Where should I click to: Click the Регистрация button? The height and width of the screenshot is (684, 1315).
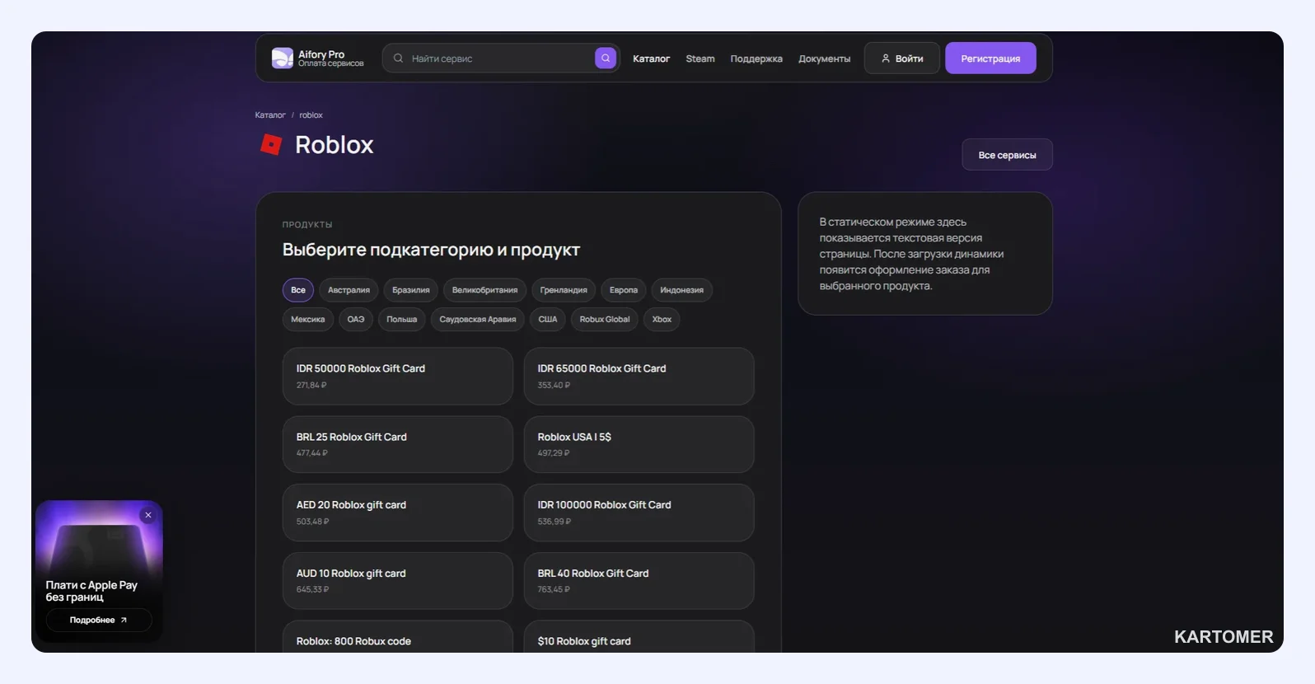990,59
